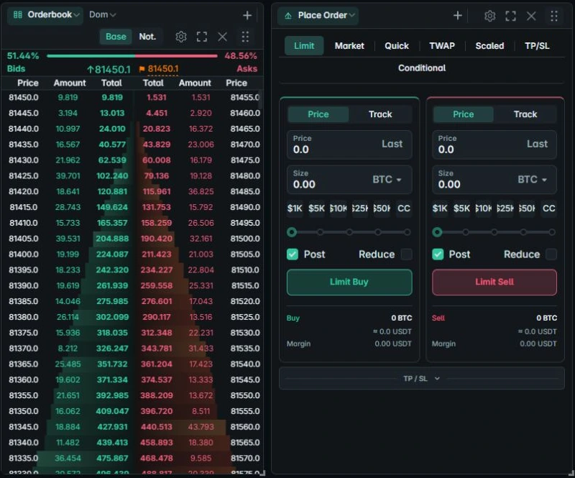Click sell size slider handle
The height and width of the screenshot is (478, 575).
[437, 232]
